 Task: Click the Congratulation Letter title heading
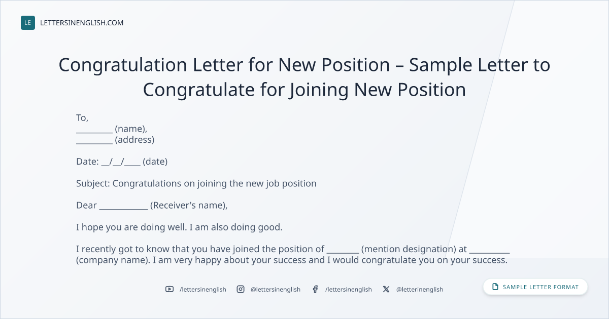point(304,77)
